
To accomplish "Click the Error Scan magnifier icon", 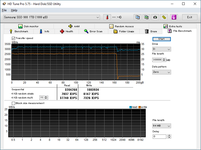I will click(86, 31).
